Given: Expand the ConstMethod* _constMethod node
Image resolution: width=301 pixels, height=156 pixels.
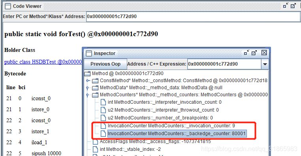Looking at the screenshot, I should pyautogui.click(x=88, y=81).
